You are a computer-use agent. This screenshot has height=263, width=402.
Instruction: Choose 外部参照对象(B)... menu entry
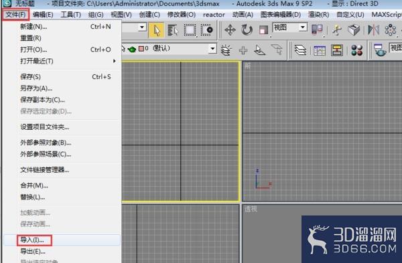tap(62, 143)
